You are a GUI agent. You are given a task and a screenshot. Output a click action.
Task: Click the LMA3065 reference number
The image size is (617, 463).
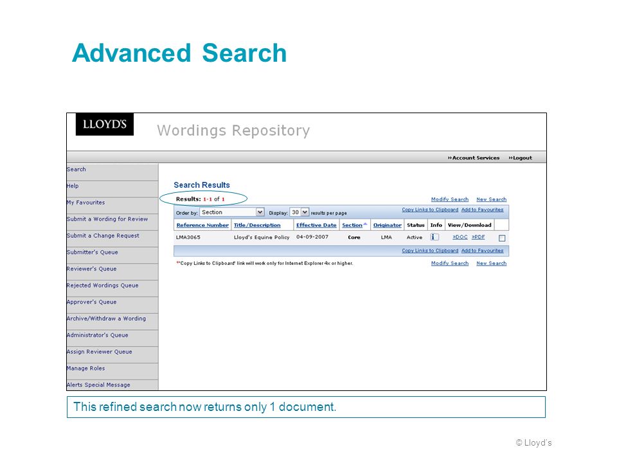click(x=188, y=237)
